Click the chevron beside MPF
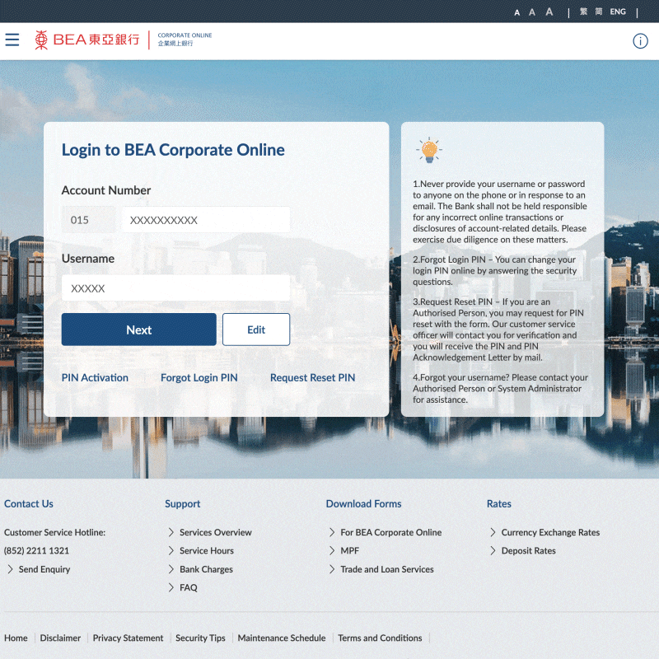The height and width of the screenshot is (659, 659). pyautogui.click(x=332, y=551)
